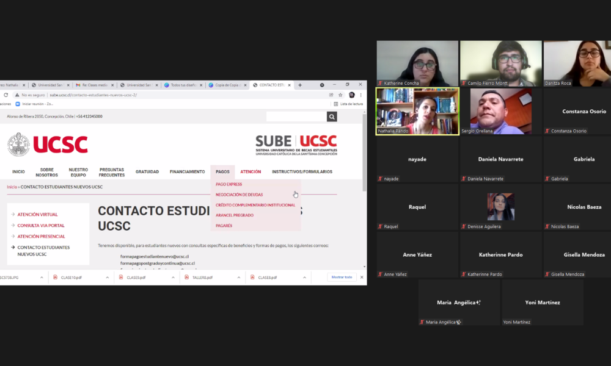Open the 'Iniciar reunión' Zoom bookmark
This screenshot has width=611, height=366.
click(x=34, y=104)
